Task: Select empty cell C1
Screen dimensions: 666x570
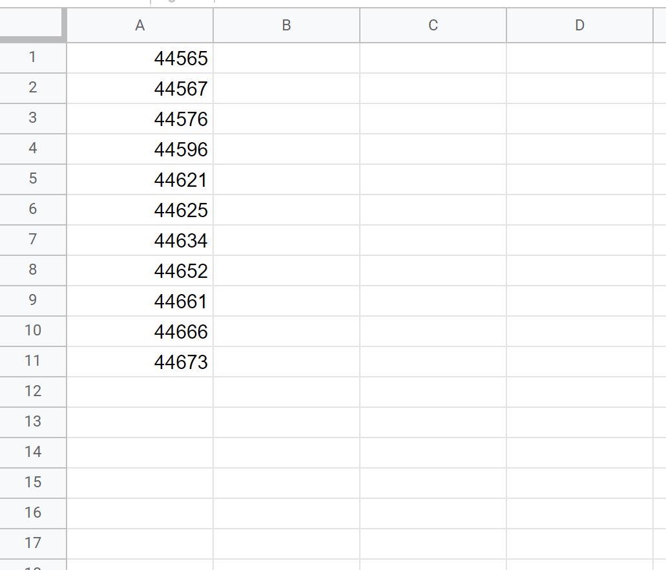Action: [433, 58]
